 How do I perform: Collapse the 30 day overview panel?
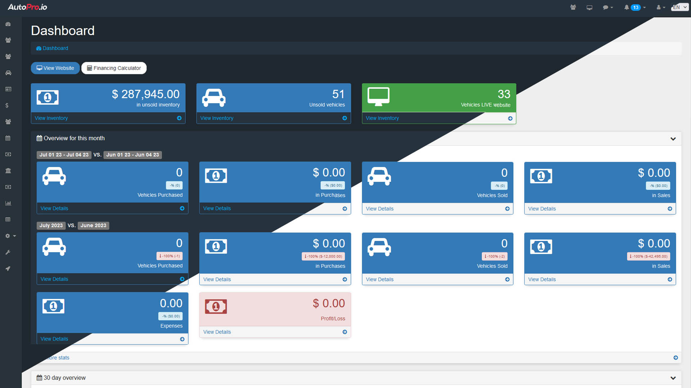point(673,378)
